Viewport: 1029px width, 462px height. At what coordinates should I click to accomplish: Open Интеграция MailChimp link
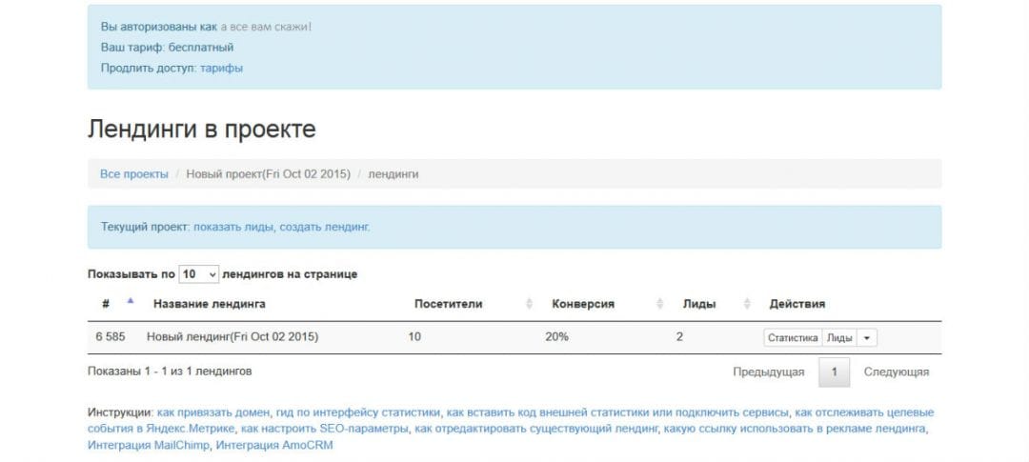149,446
